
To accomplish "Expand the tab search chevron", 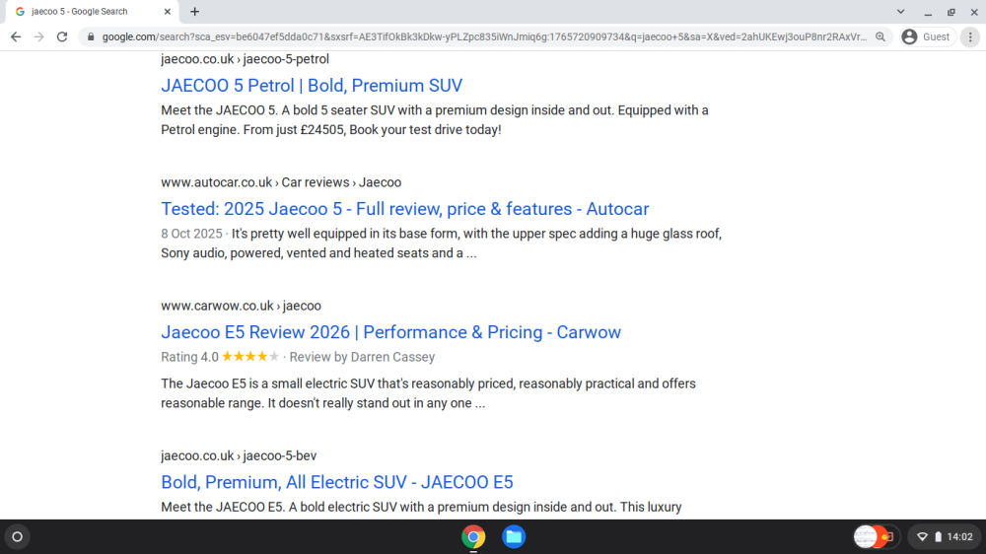I will [x=900, y=11].
